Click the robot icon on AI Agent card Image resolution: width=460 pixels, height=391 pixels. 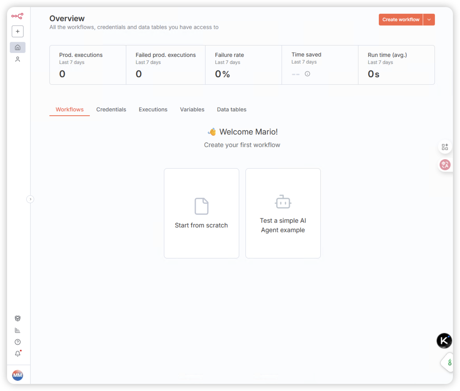coord(283,202)
